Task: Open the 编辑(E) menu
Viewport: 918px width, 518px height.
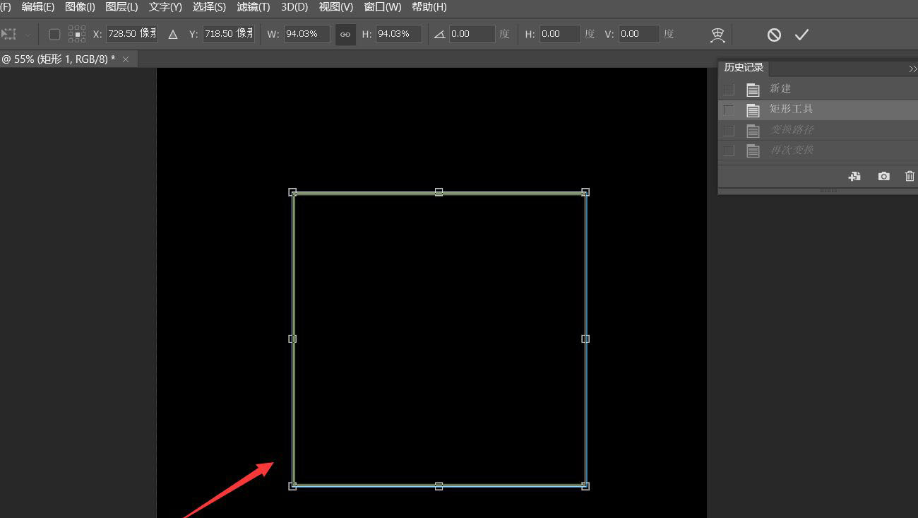Action: (x=38, y=7)
